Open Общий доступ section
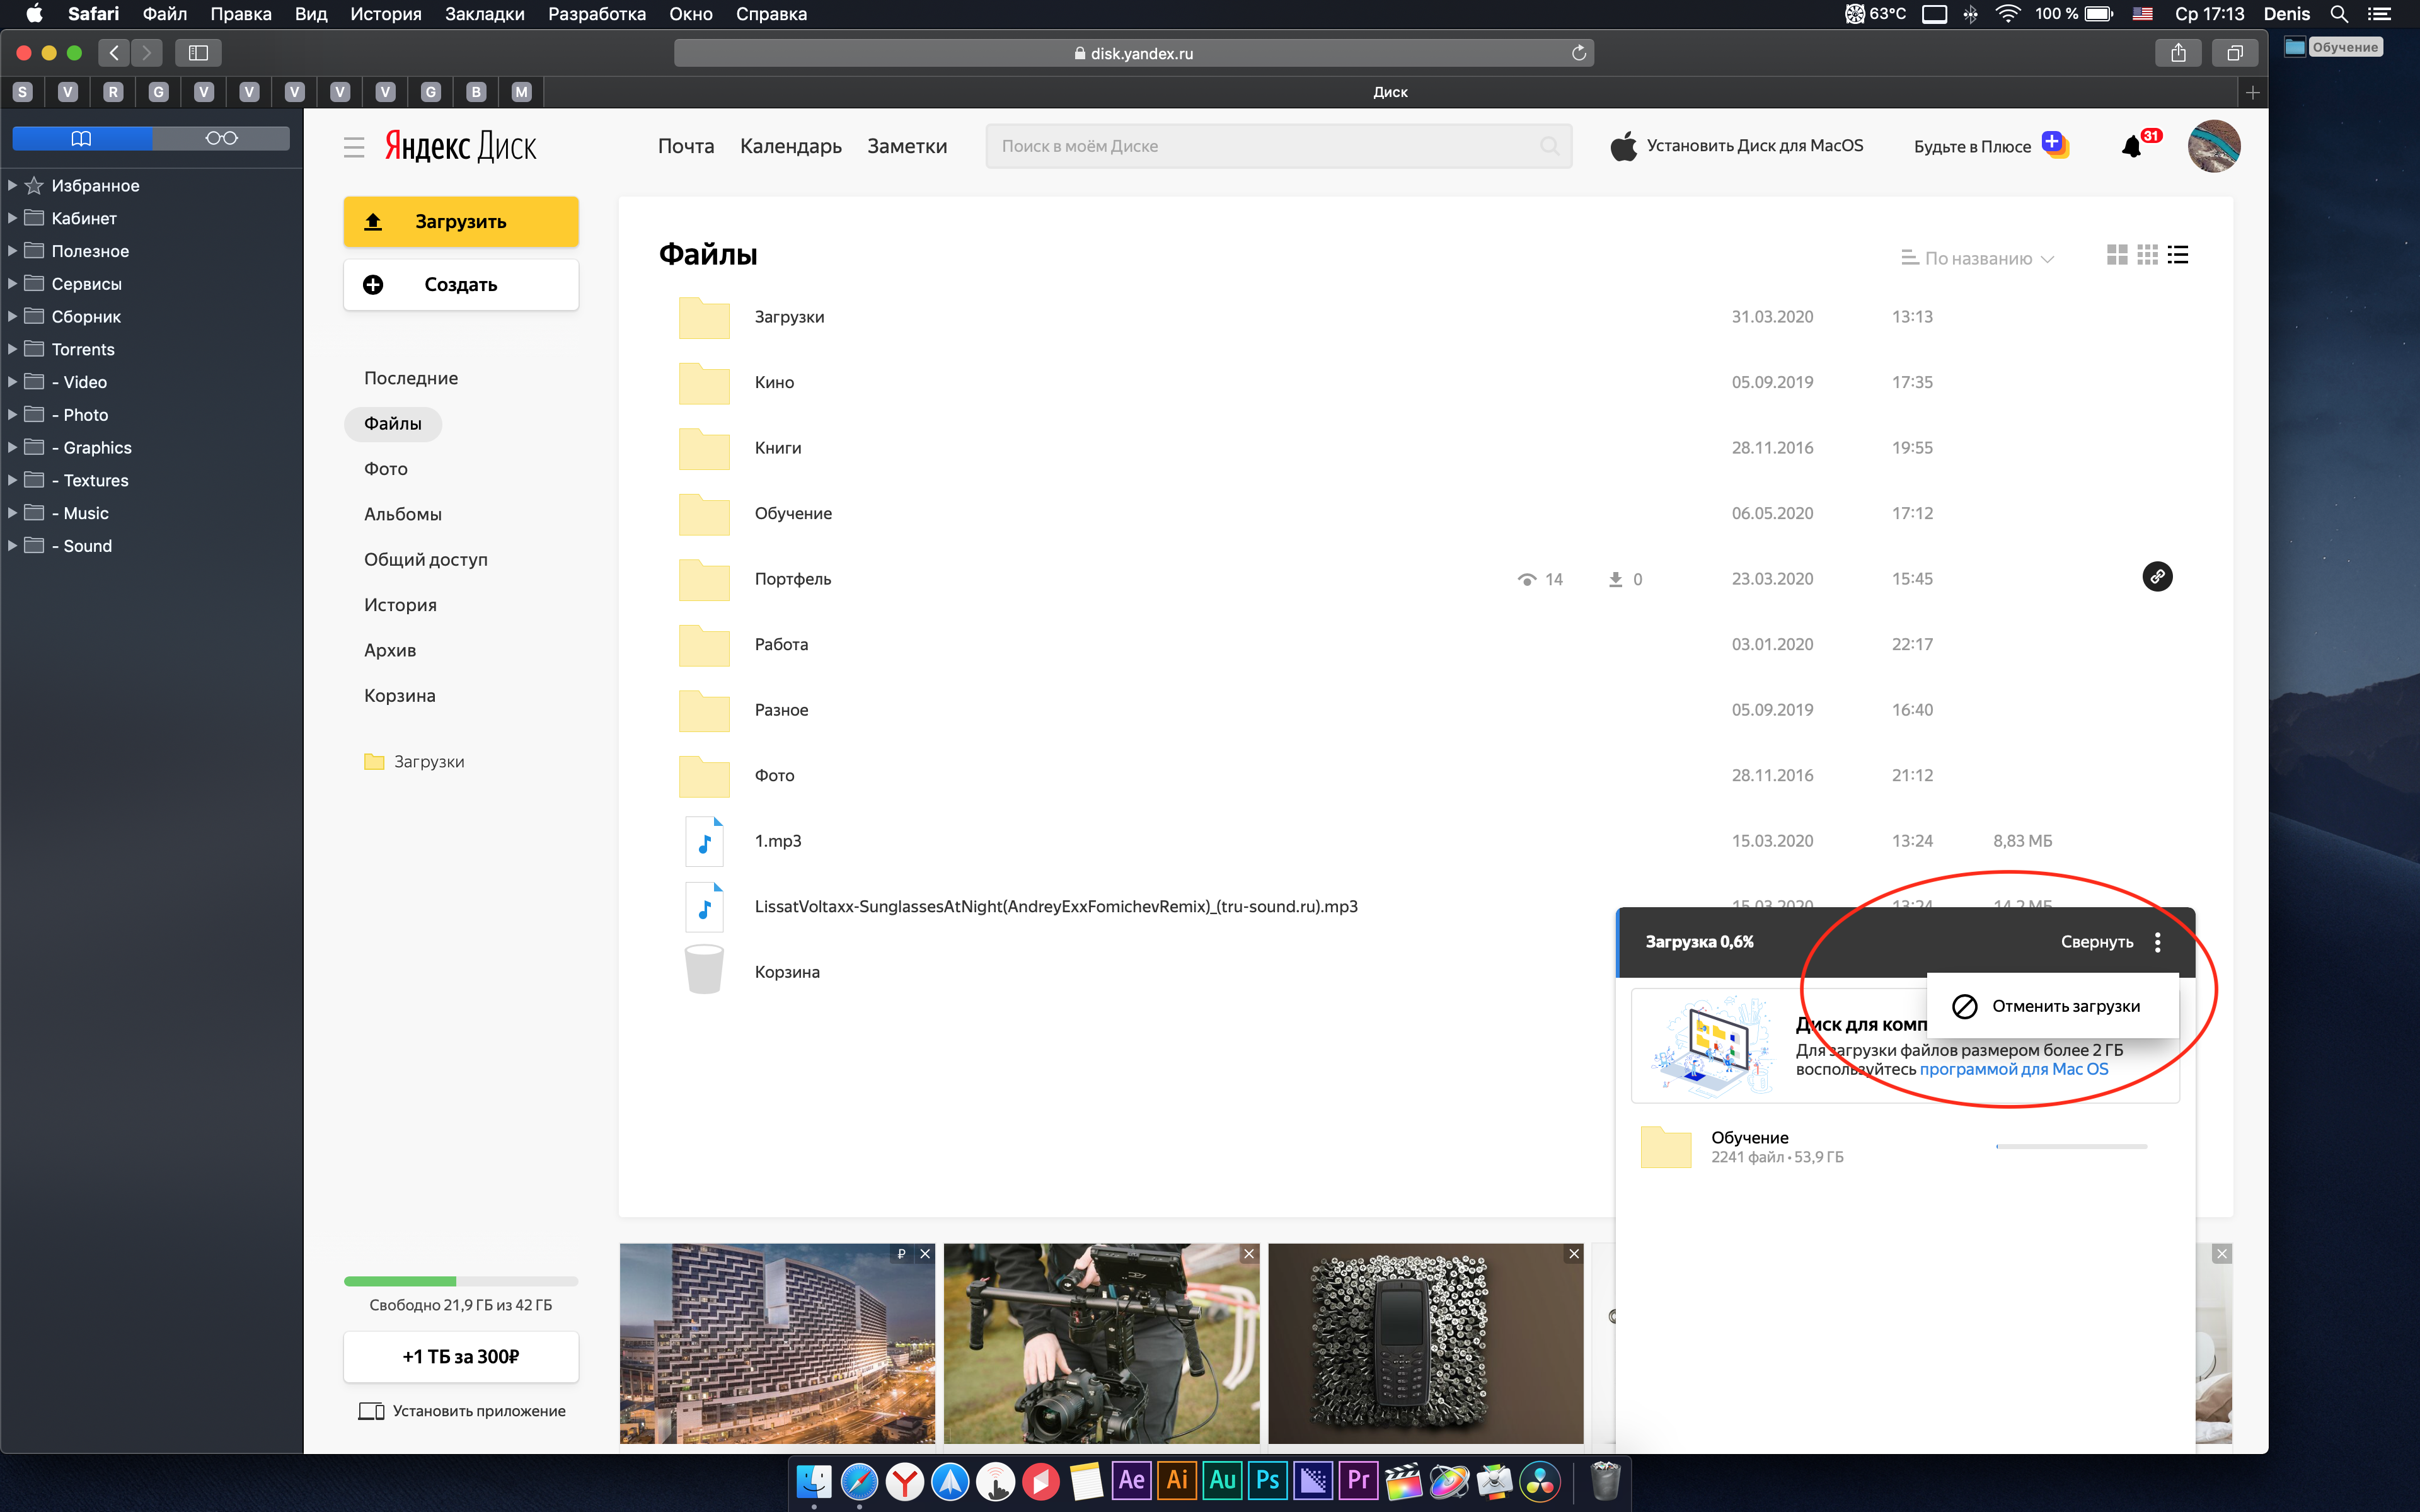This screenshot has height=1512, width=2420. [x=425, y=560]
